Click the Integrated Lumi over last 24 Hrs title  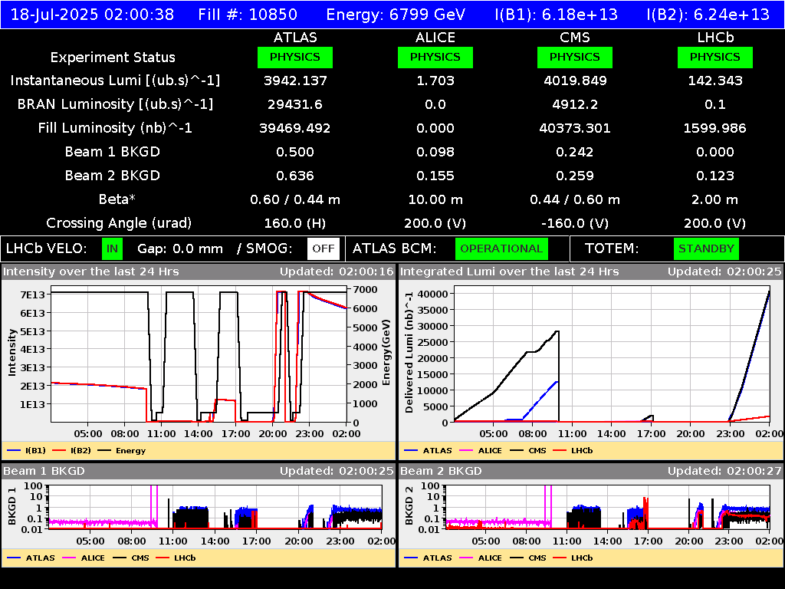(x=509, y=271)
